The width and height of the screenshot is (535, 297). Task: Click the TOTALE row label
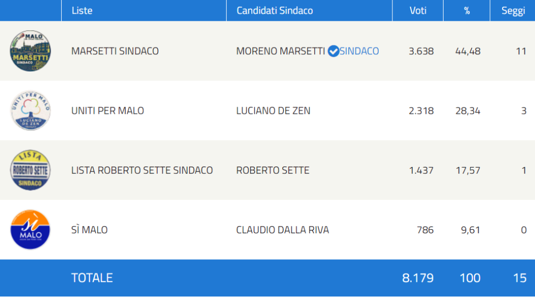pyautogui.click(x=92, y=278)
